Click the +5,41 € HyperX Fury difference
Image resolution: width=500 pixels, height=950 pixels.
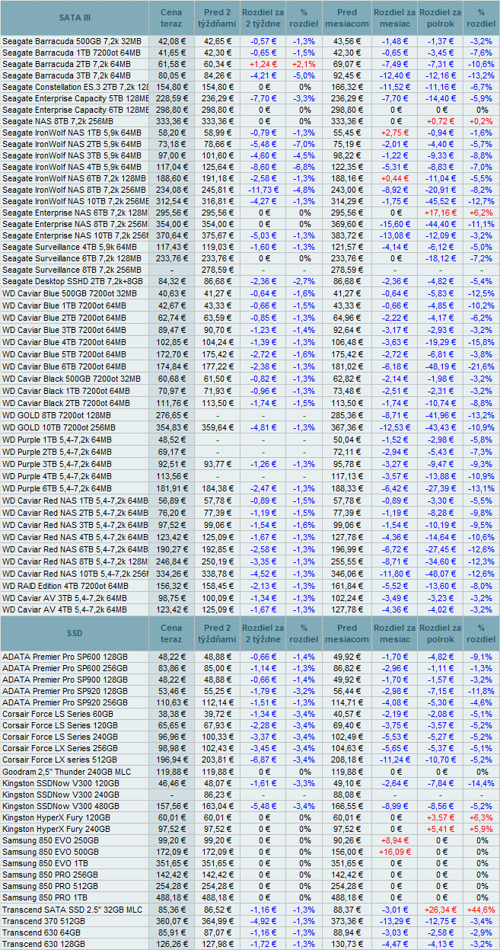pos(440,828)
